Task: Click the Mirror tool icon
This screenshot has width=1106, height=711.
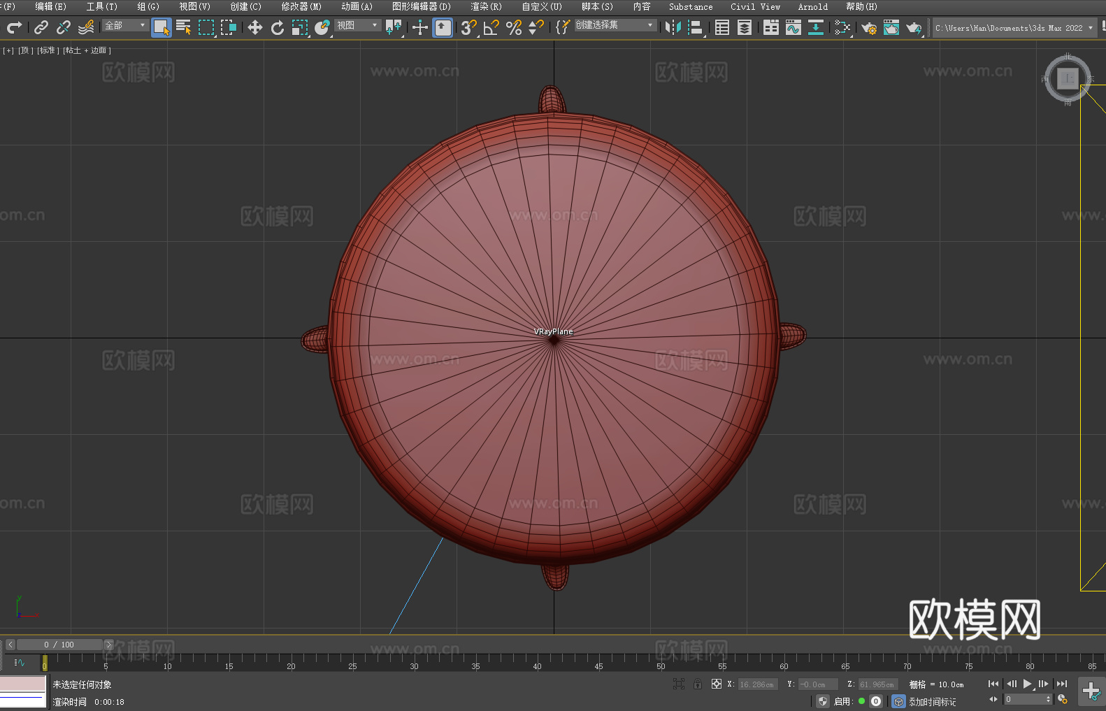Action: tap(673, 27)
